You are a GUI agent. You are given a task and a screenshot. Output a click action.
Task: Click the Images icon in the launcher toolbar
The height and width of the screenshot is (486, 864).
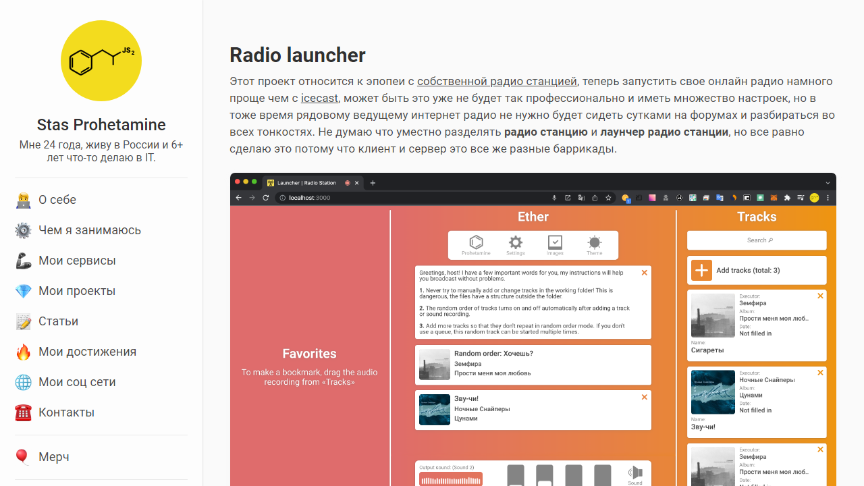pos(555,243)
